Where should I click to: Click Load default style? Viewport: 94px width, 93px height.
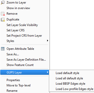coord(68,73)
